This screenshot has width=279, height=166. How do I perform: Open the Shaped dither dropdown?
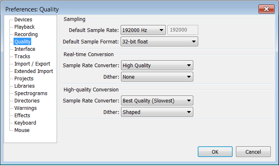pyautogui.click(x=157, y=112)
